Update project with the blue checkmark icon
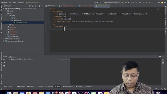This screenshot has height=94, width=167. coord(143,3)
